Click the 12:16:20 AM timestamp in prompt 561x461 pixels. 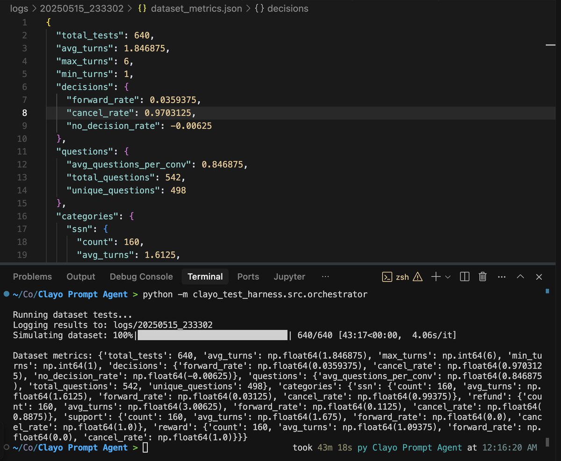pyautogui.click(x=509, y=448)
